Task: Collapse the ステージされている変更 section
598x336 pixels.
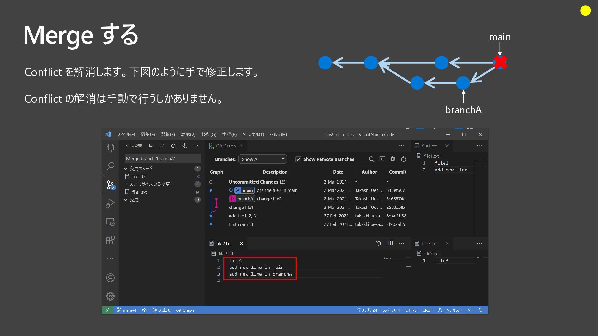Action: click(126, 184)
